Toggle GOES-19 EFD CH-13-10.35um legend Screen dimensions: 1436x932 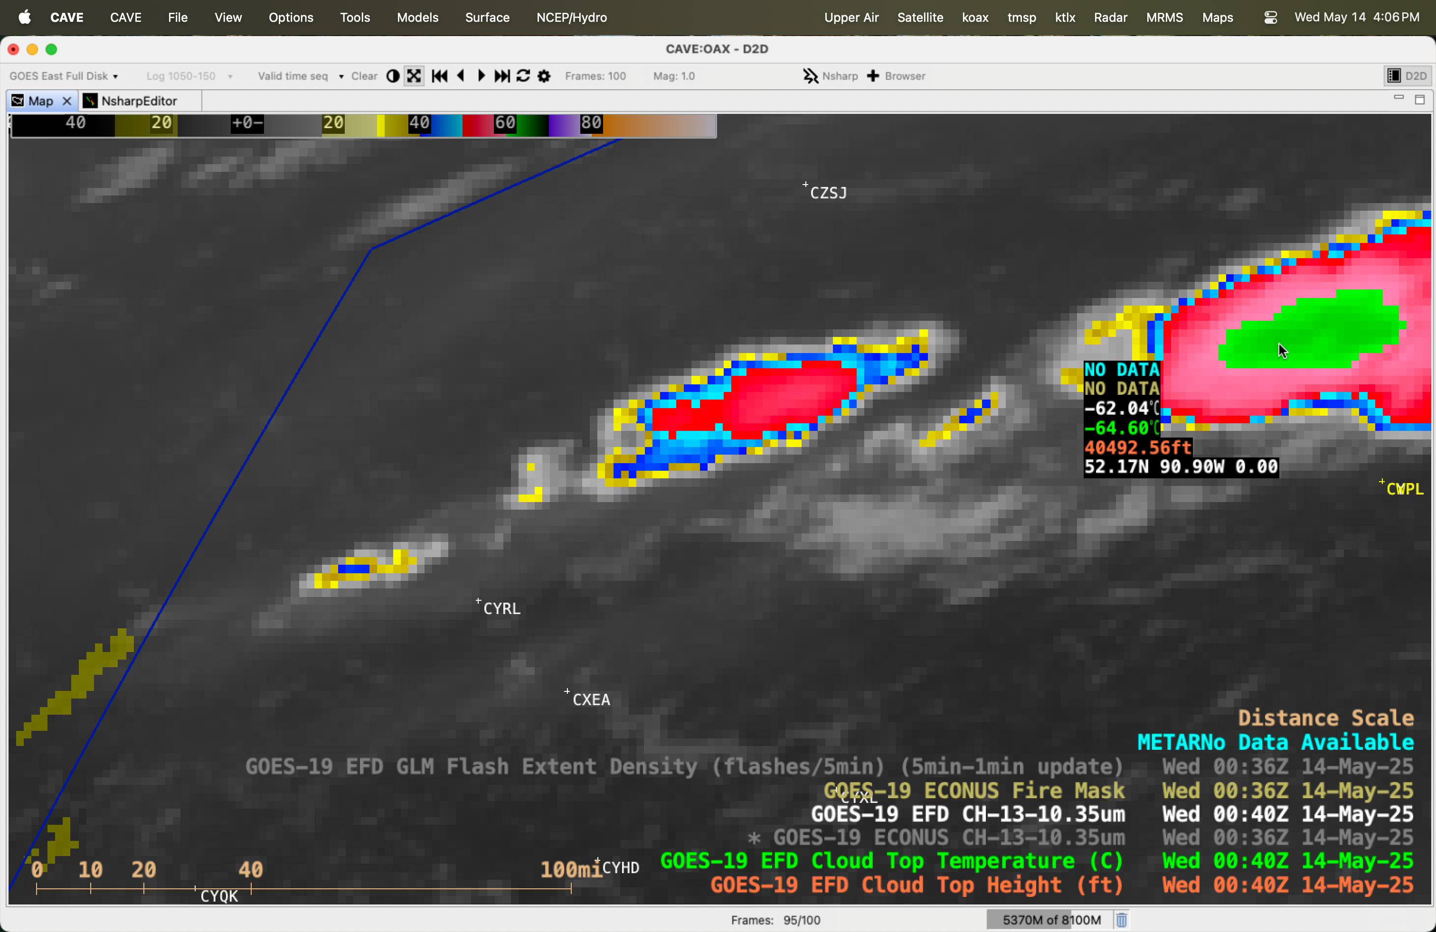pos(1112,814)
